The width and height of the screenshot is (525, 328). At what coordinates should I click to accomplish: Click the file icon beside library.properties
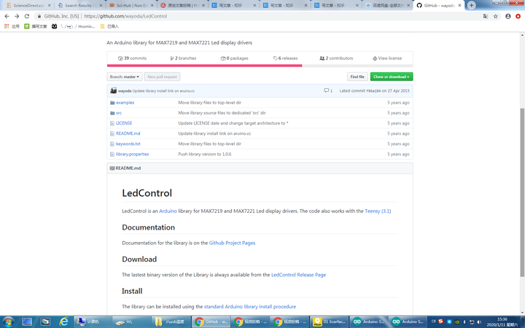(112, 155)
